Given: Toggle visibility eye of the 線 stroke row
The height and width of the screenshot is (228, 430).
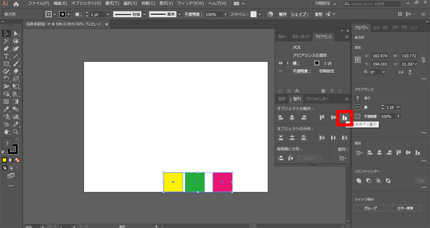Looking at the screenshot, I should tap(280, 63).
